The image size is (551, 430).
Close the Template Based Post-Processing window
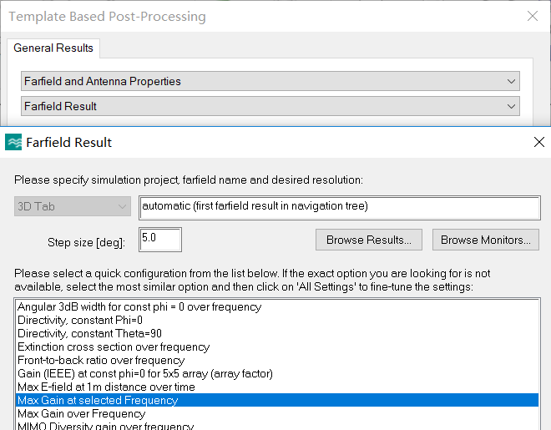[x=533, y=16]
